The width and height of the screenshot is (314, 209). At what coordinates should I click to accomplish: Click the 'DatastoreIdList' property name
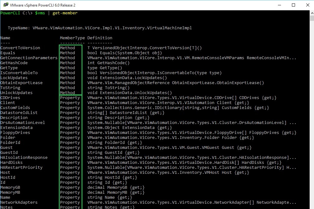click(x=19, y=113)
